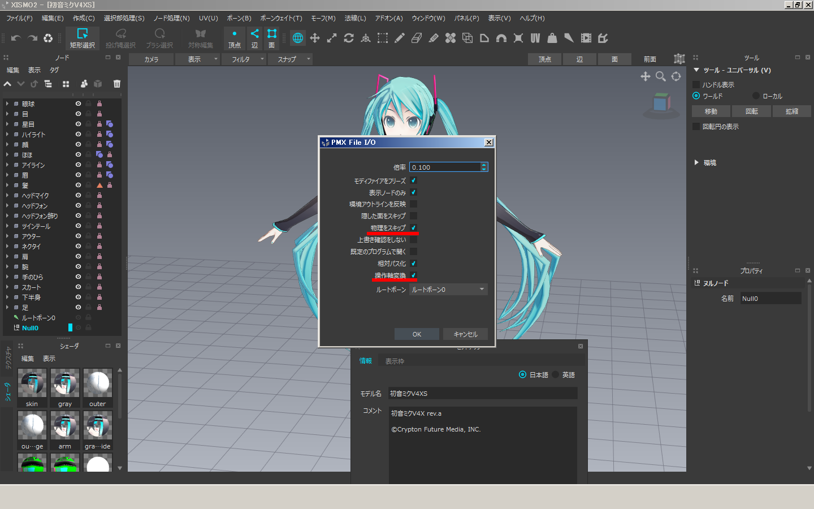Open the スナップ dropdown arrow

coord(309,59)
